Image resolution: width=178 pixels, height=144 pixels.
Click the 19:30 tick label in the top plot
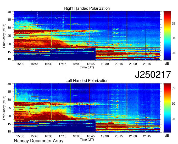pyautogui.click(x=105, y=64)
